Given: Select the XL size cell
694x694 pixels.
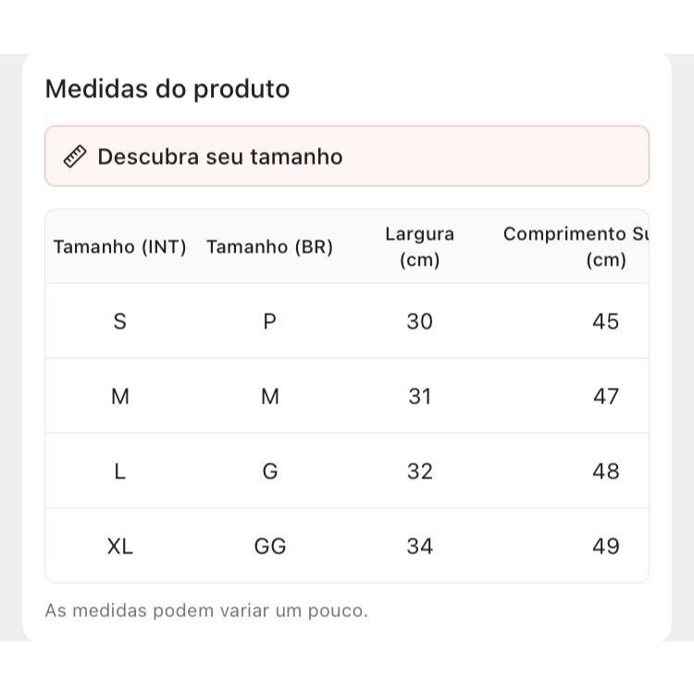Looking at the screenshot, I should pyautogui.click(x=119, y=547).
